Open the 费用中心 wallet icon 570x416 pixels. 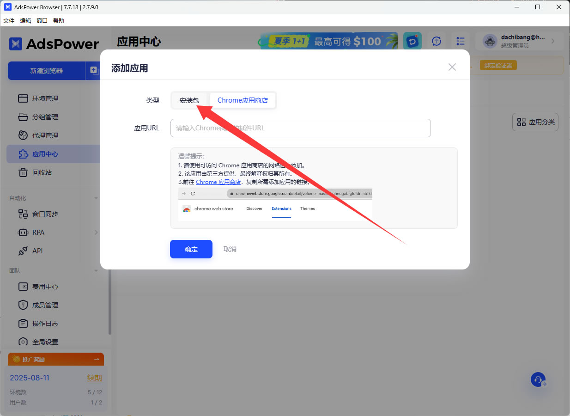point(23,287)
